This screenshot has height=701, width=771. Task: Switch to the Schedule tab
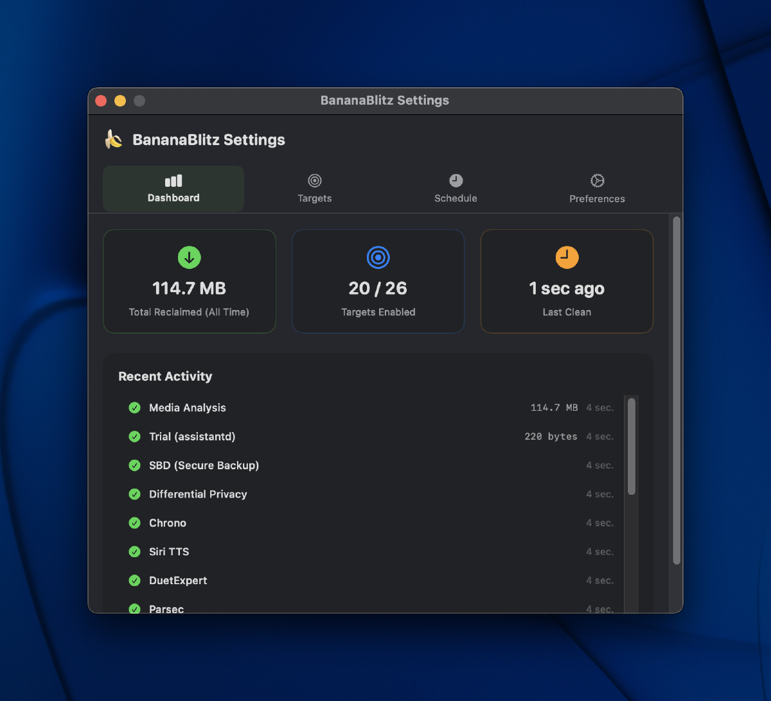pos(456,189)
